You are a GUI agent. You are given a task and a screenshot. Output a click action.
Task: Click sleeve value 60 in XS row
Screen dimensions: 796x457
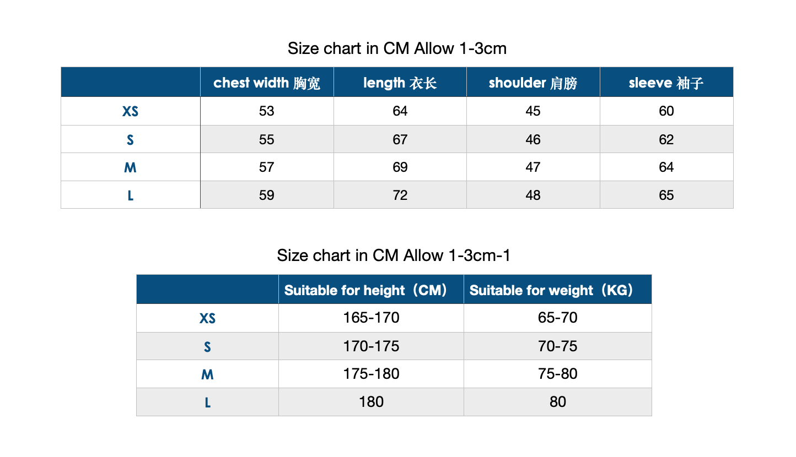pos(666,111)
